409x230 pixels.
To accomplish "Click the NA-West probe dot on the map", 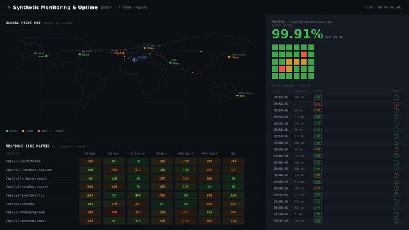I will click(47, 56).
